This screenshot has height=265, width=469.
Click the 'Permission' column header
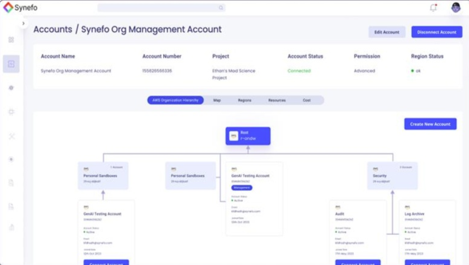pos(367,56)
